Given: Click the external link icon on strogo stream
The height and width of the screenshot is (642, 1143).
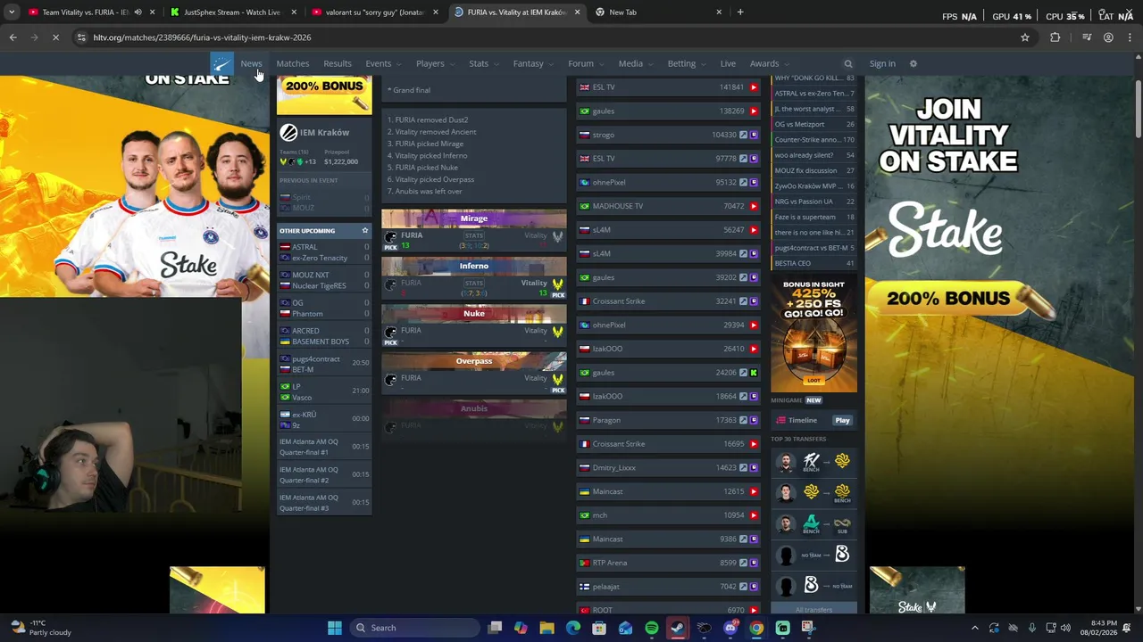Looking at the screenshot, I should [743, 135].
